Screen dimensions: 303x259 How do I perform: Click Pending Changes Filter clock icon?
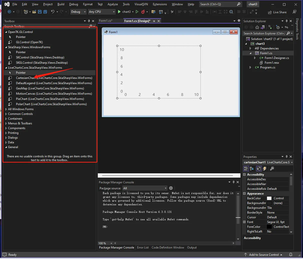[x=278, y=27]
